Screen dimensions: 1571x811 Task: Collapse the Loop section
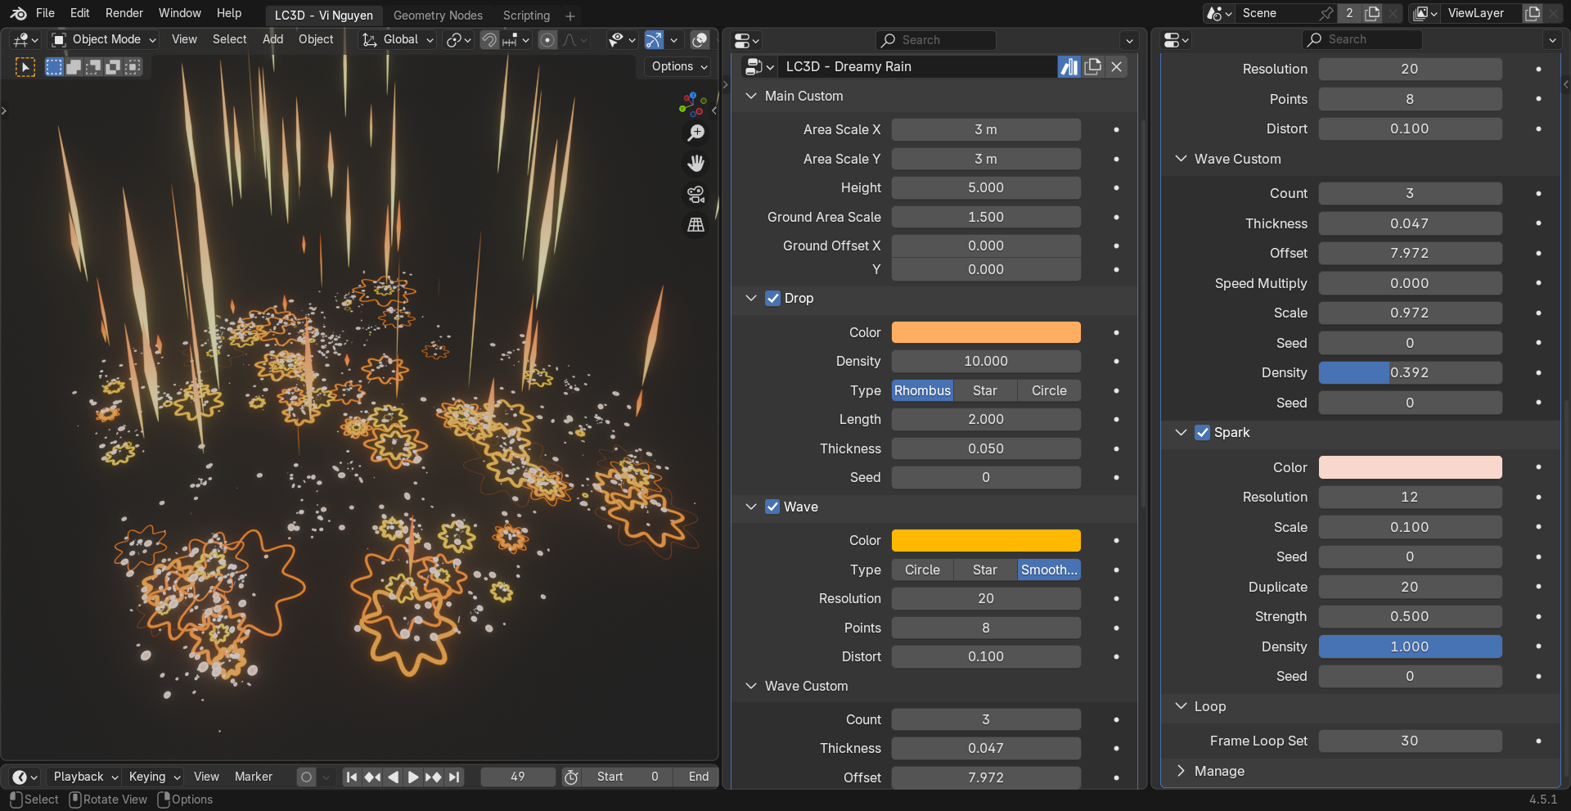[1209, 706]
